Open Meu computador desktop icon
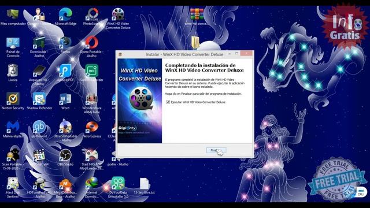The height and width of the screenshot is (208, 370). coord(13,17)
